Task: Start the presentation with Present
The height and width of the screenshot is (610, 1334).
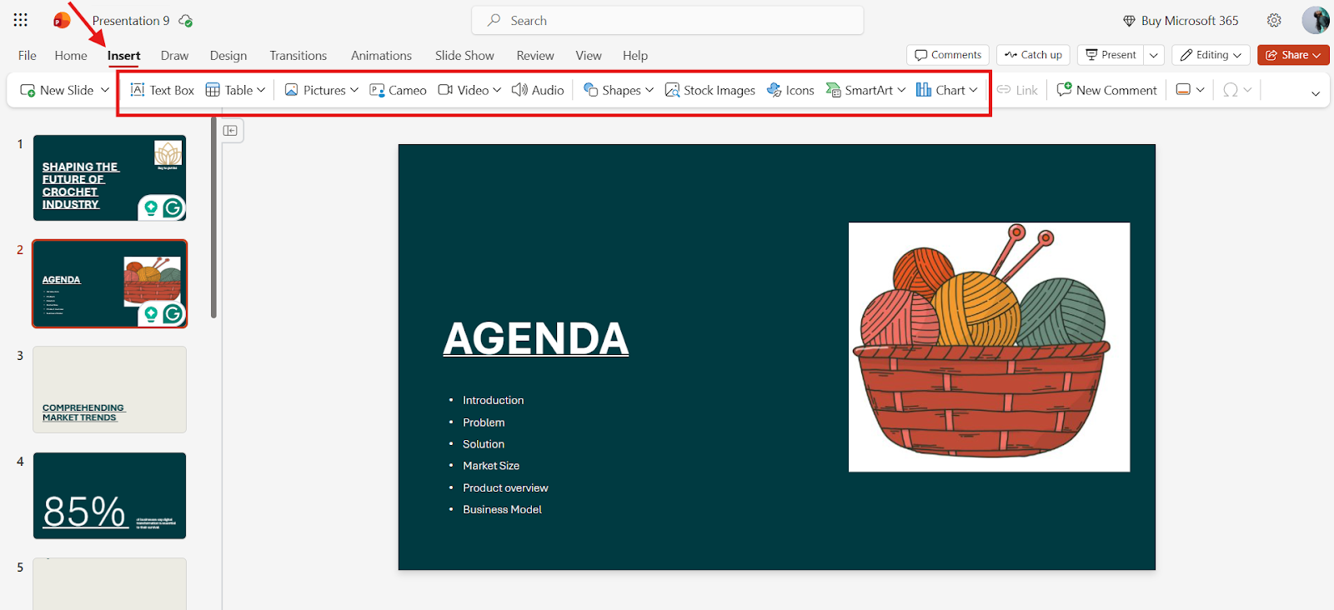Action: [x=1111, y=55]
